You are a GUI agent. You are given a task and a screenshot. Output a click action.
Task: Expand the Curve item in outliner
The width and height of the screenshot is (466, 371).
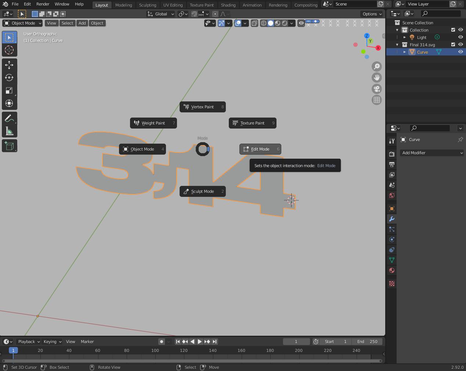[x=405, y=52]
